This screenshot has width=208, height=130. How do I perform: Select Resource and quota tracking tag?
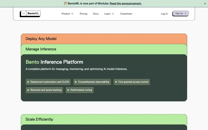pos(44,90)
